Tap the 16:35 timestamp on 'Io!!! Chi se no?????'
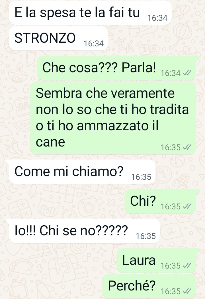The image size is (205, 299). coord(146,236)
